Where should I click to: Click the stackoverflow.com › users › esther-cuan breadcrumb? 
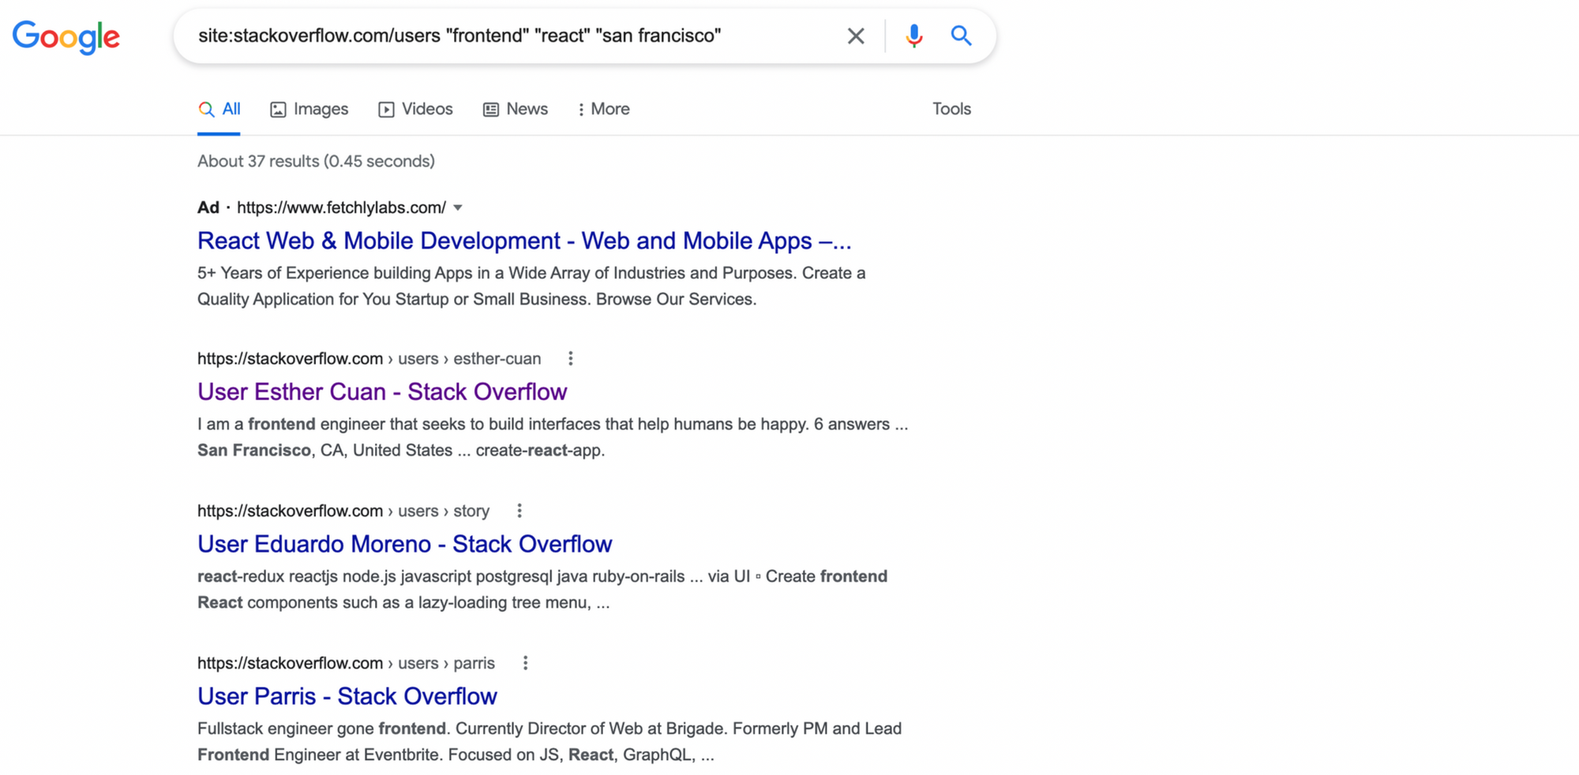coord(369,358)
